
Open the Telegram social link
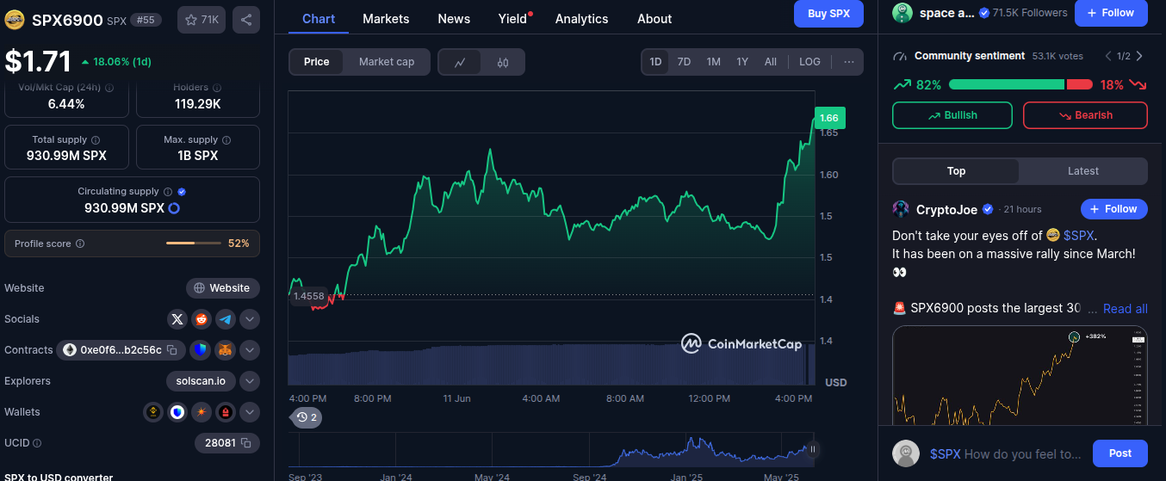tap(226, 319)
